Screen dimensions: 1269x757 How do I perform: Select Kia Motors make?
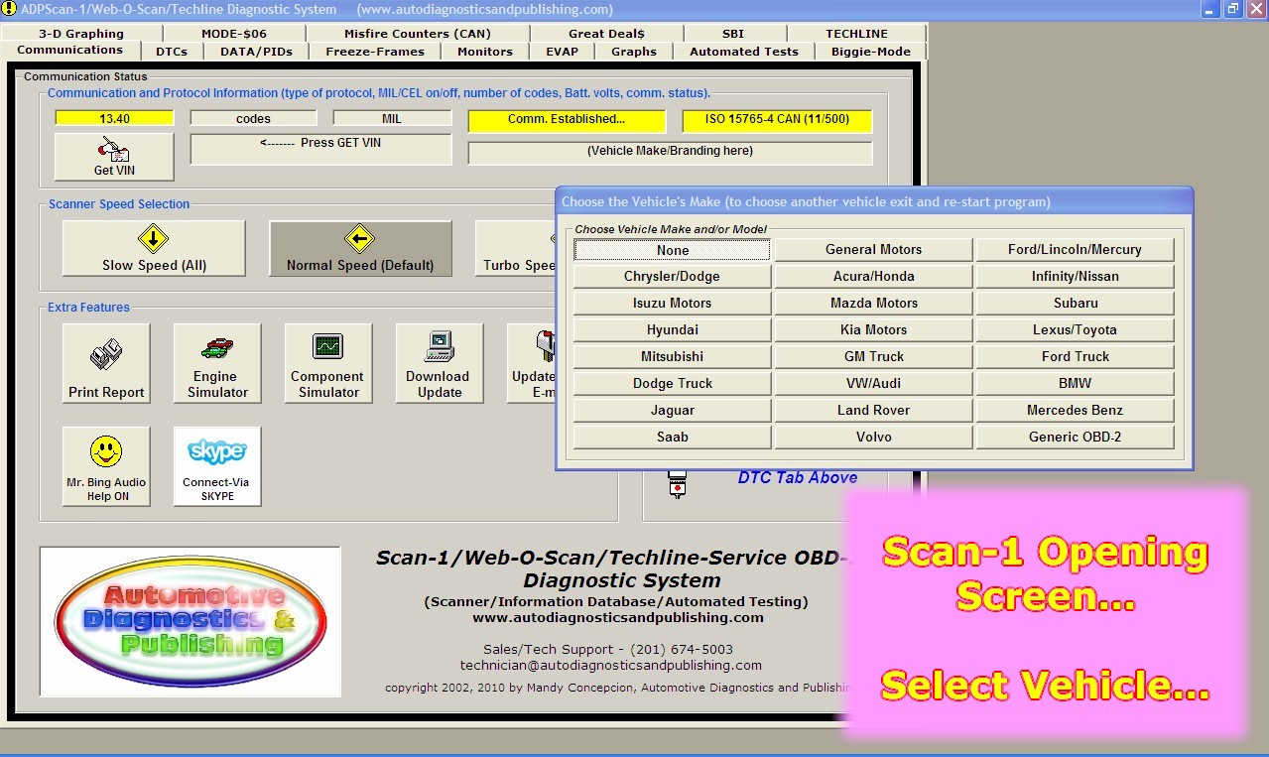[874, 330]
